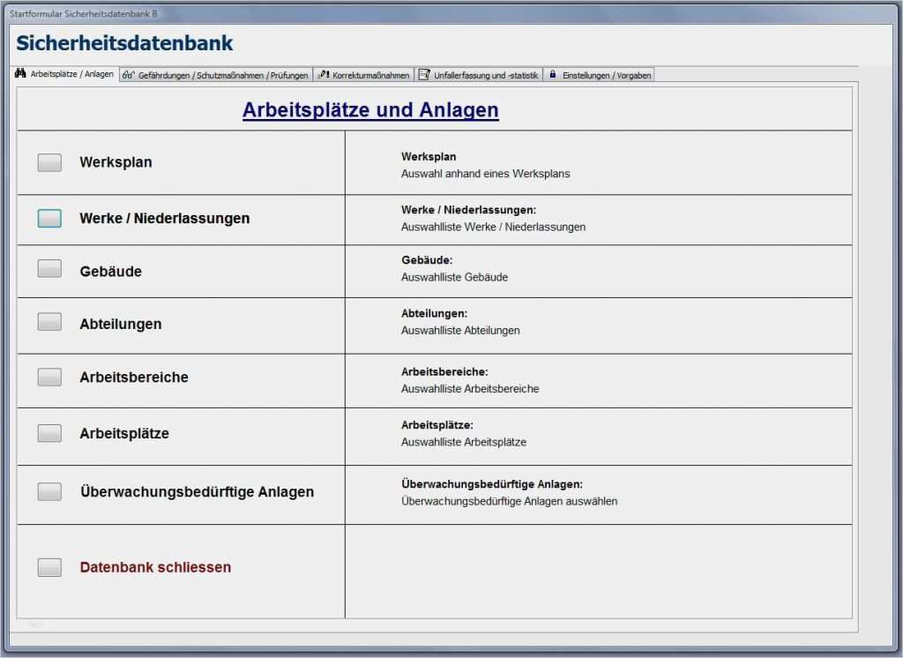Open the Gebäude selection list
Viewport: 903px width, 658px height.
click(49, 271)
